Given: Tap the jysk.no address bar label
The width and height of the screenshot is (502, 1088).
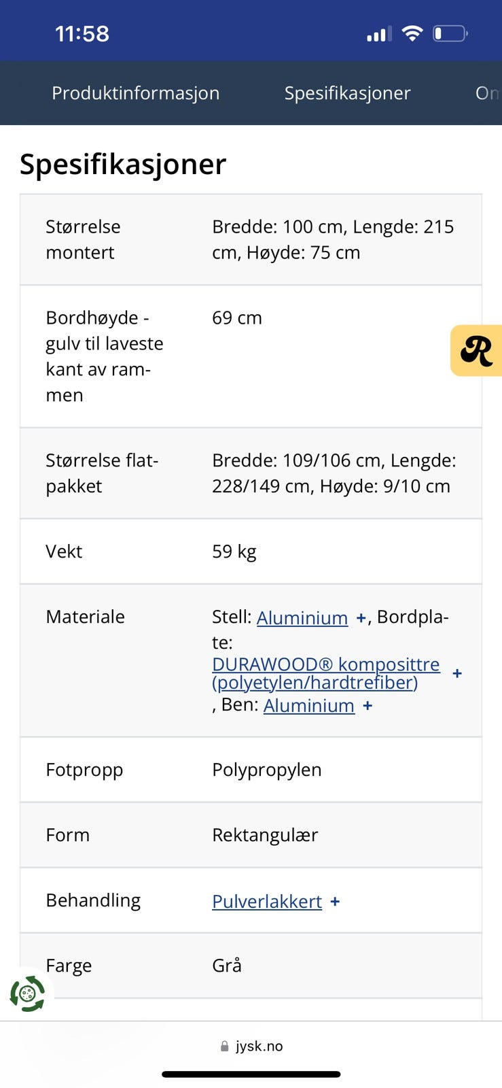Looking at the screenshot, I should (259, 1046).
